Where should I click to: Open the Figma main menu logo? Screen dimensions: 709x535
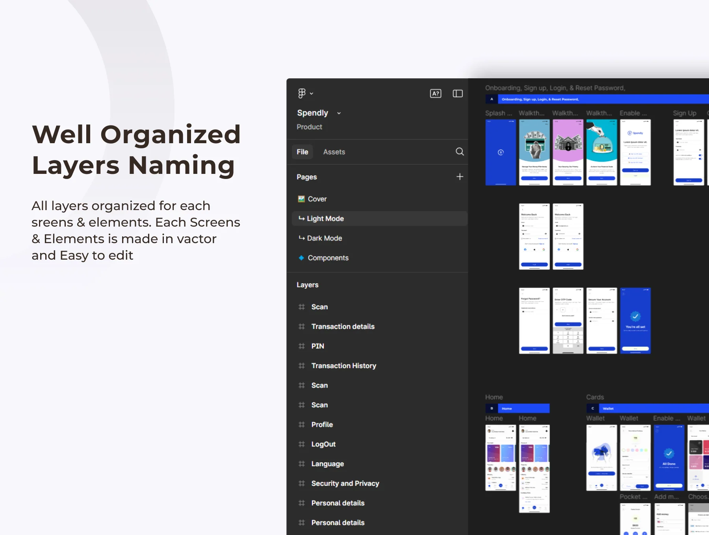pos(302,93)
